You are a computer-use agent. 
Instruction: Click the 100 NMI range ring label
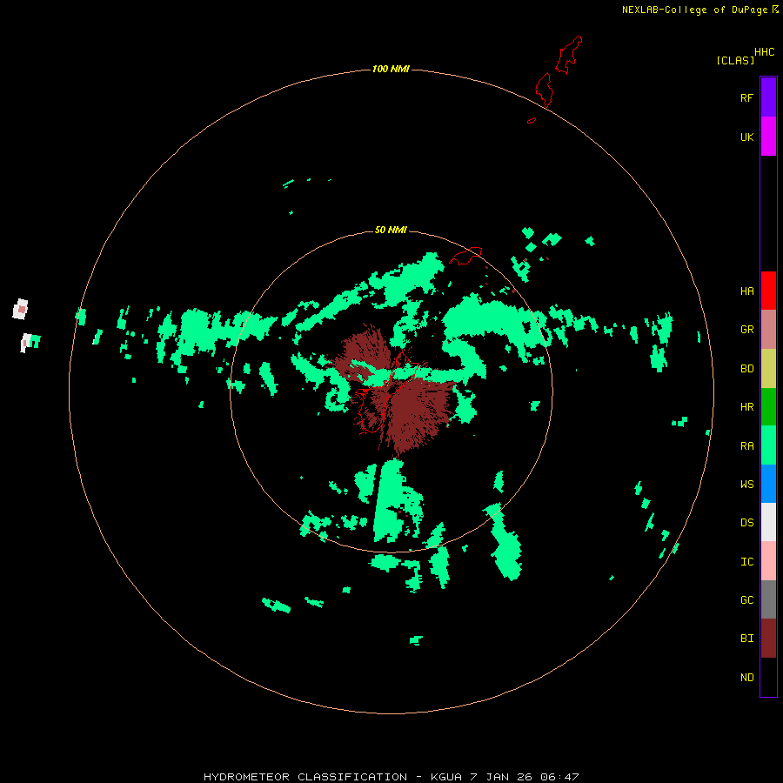point(391,69)
